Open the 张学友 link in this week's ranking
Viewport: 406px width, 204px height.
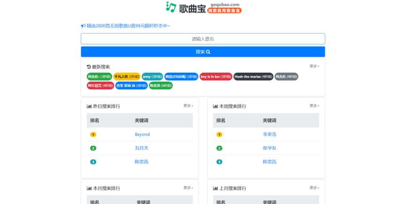[269, 148]
